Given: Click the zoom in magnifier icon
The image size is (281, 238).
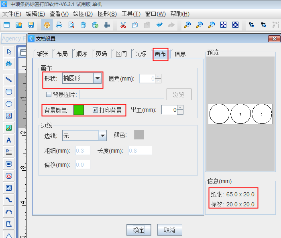Looking at the screenshot, I should pyautogui.click(x=187, y=25).
